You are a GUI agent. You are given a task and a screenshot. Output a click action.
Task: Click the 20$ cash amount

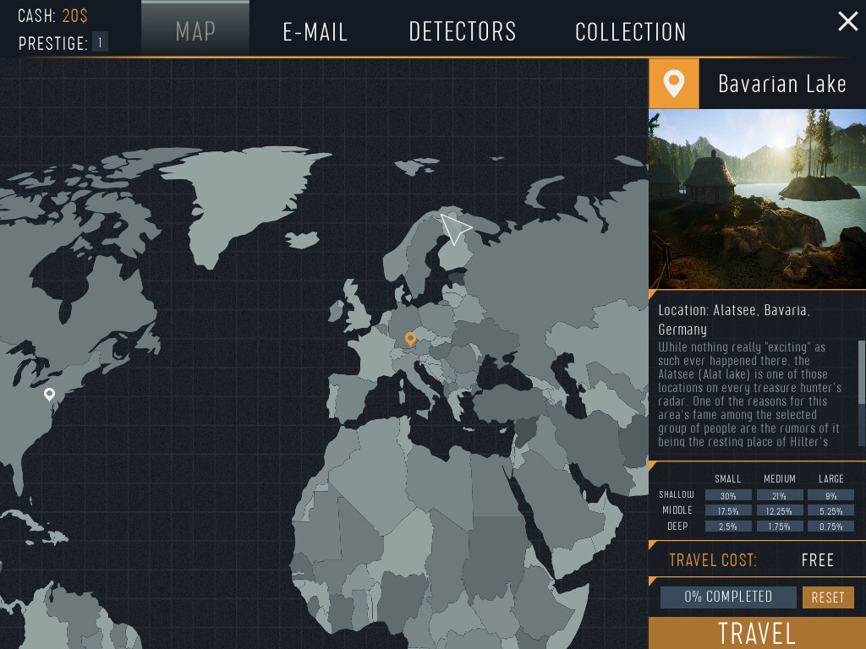[74, 16]
